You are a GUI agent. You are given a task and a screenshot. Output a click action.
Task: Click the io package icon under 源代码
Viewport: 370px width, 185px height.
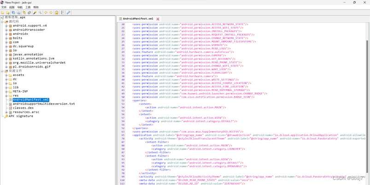pyautogui.click(x=11, y=51)
